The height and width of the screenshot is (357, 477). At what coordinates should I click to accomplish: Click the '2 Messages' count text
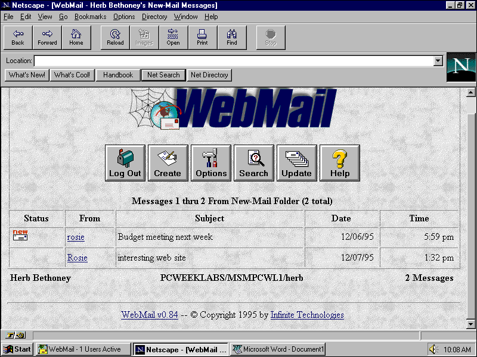coord(429,278)
